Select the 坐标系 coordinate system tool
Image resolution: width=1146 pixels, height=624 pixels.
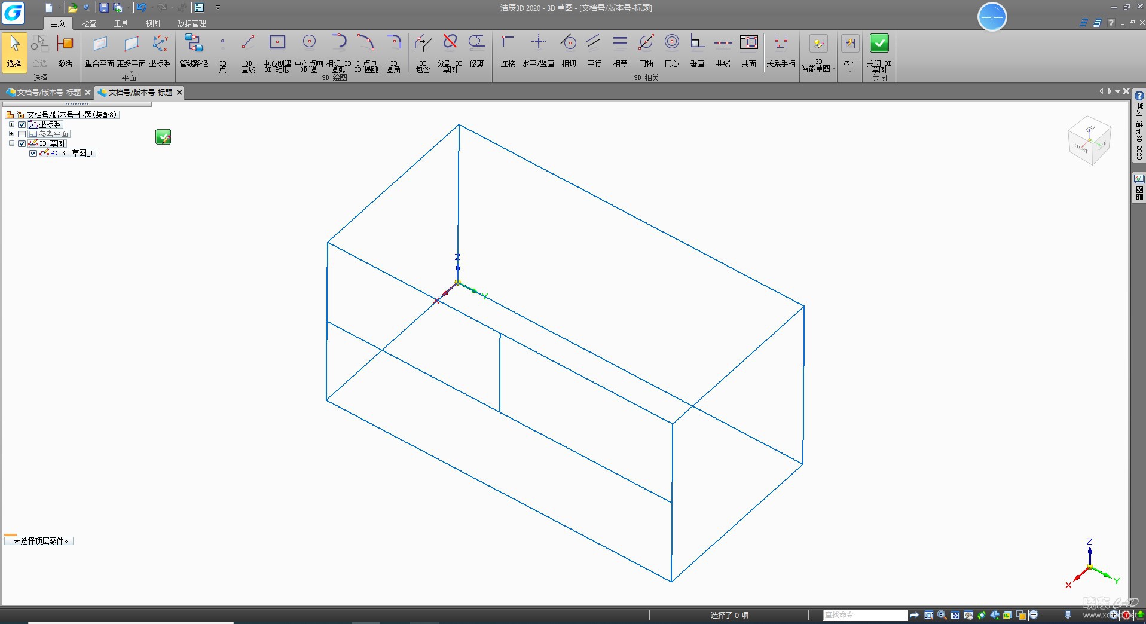pos(160,51)
